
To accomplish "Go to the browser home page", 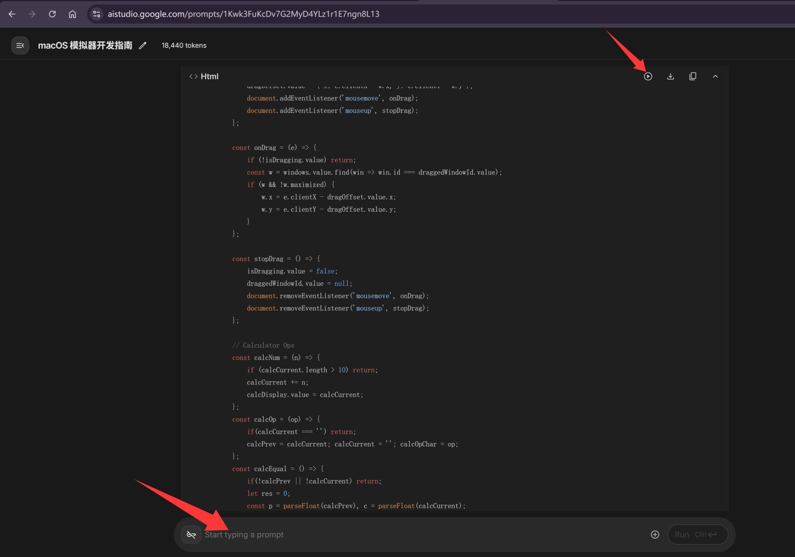I will point(72,14).
